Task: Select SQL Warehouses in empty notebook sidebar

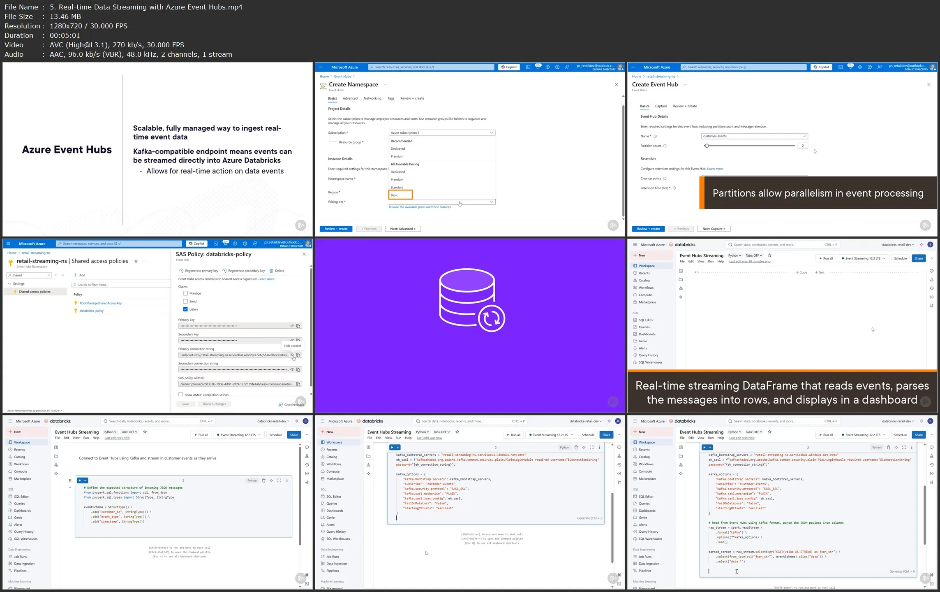Action: click(x=650, y=362)
